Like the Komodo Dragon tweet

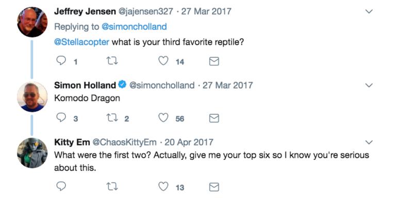click(163, 118)
